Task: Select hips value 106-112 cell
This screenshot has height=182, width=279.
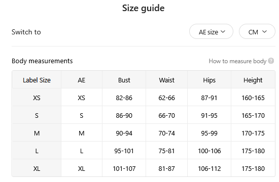Action: pyautogui.click(x=209, y=168)
